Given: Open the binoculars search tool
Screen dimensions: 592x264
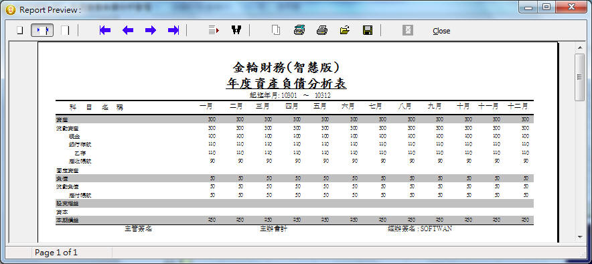Looking at the screenshot, I should coord(236,31).
